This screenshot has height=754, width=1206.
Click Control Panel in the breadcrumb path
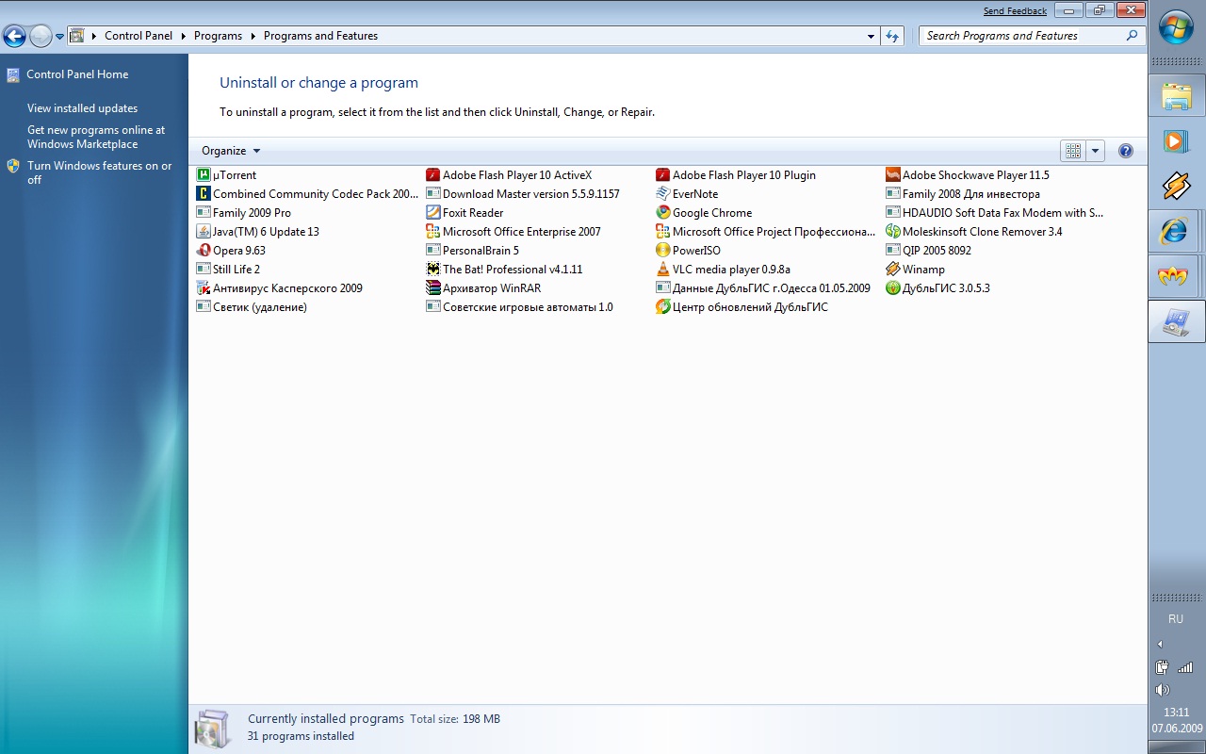point(139,36)
